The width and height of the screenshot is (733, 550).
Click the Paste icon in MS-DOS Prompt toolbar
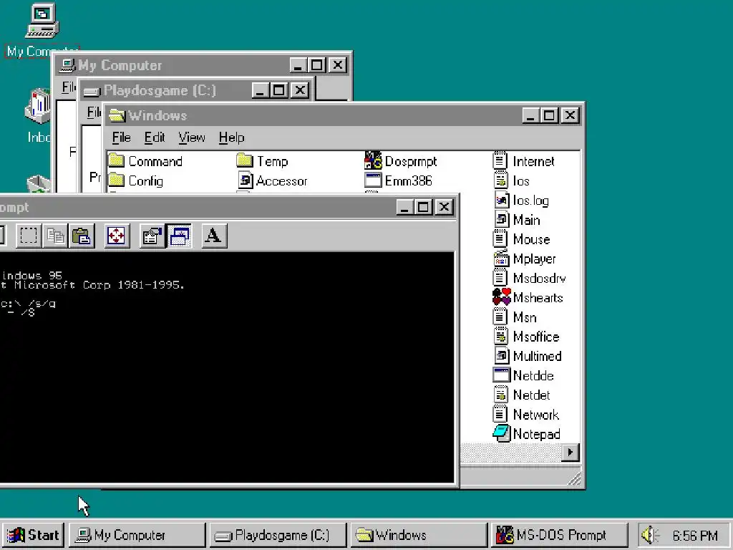pos(82,236)
